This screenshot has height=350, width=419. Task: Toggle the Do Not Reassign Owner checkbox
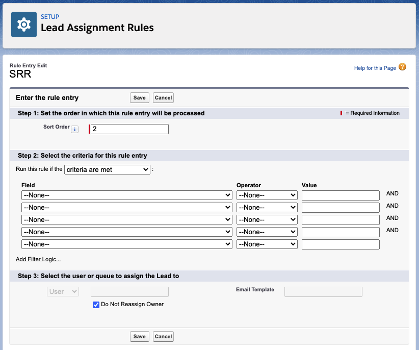[x=96, y=305]
